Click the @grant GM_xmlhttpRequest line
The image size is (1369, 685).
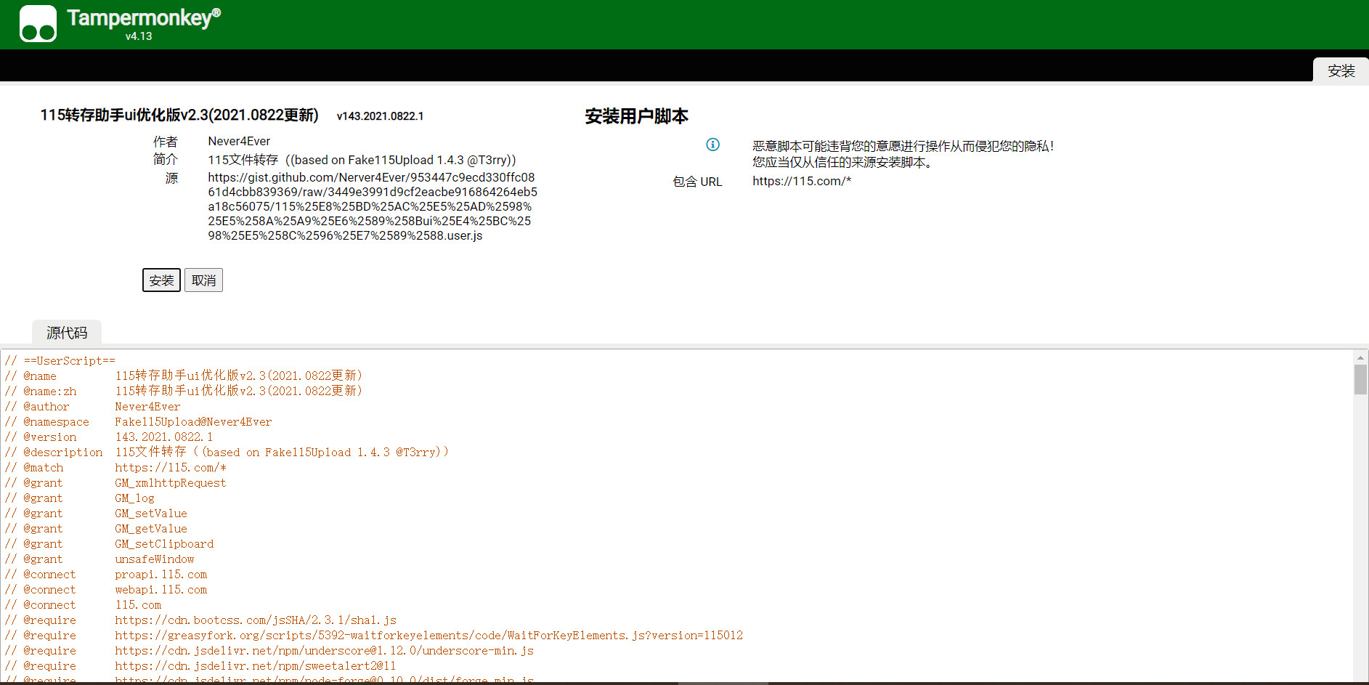click(x=115, y=483)
